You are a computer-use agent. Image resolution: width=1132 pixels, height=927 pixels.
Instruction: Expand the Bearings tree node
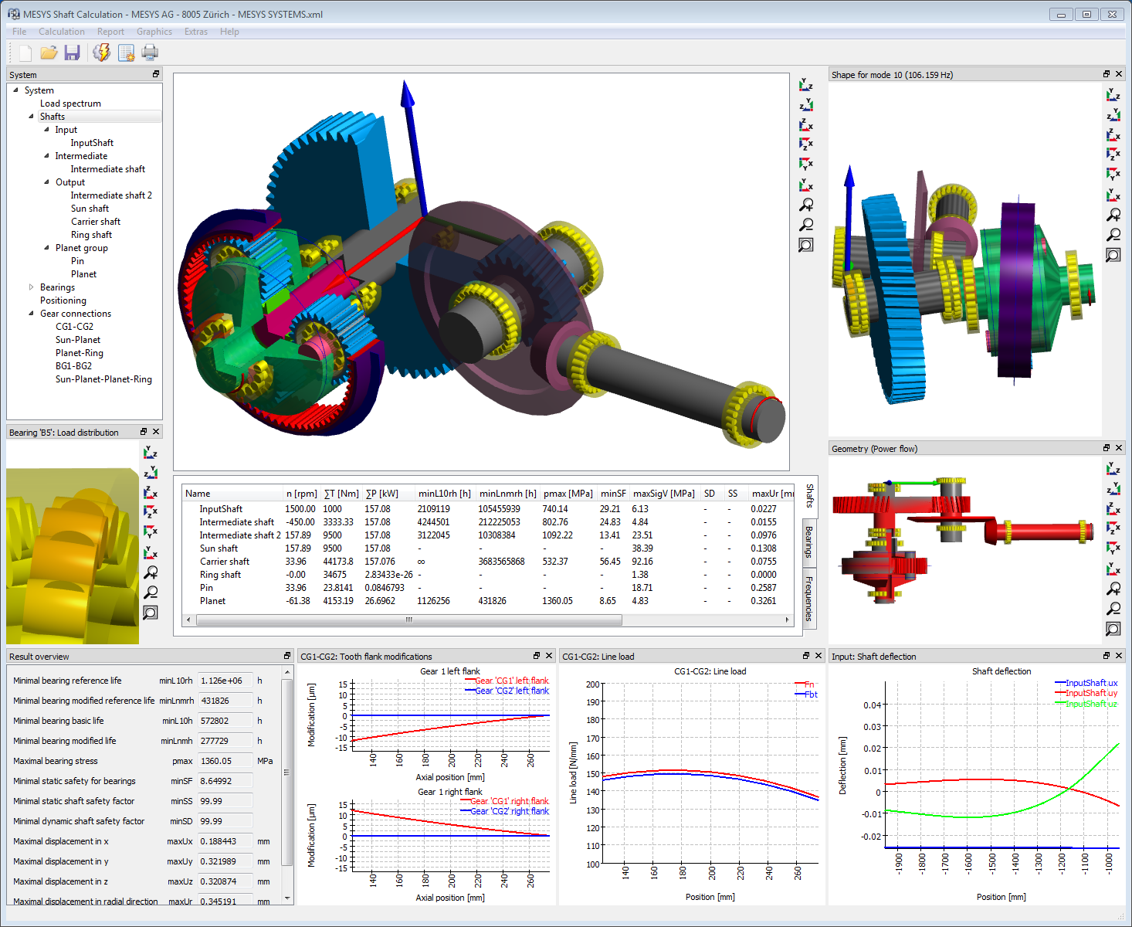coord(32,287)
